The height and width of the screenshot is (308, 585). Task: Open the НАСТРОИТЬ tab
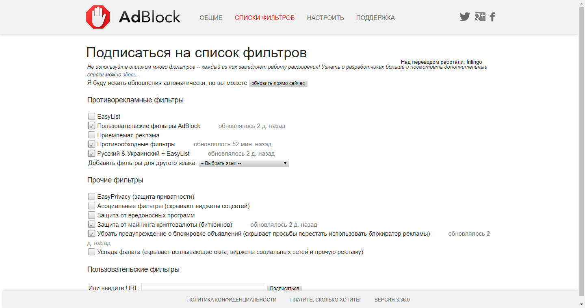325,18
